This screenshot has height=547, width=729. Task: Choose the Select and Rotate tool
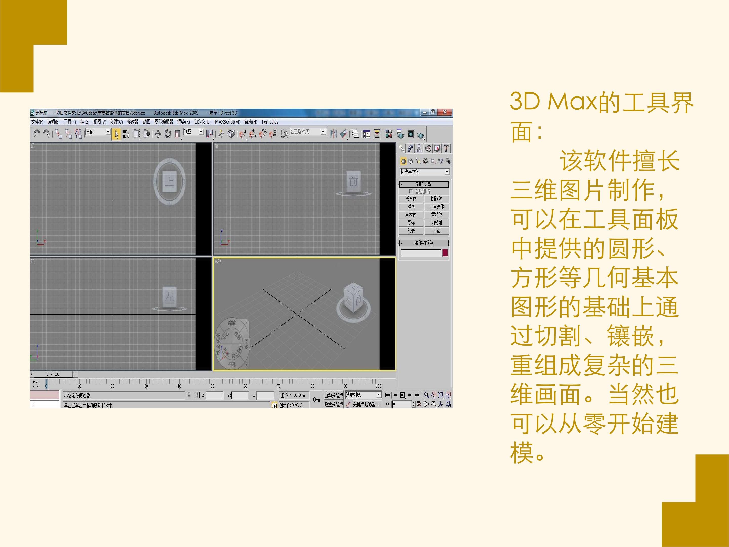[x=168, y=134]
